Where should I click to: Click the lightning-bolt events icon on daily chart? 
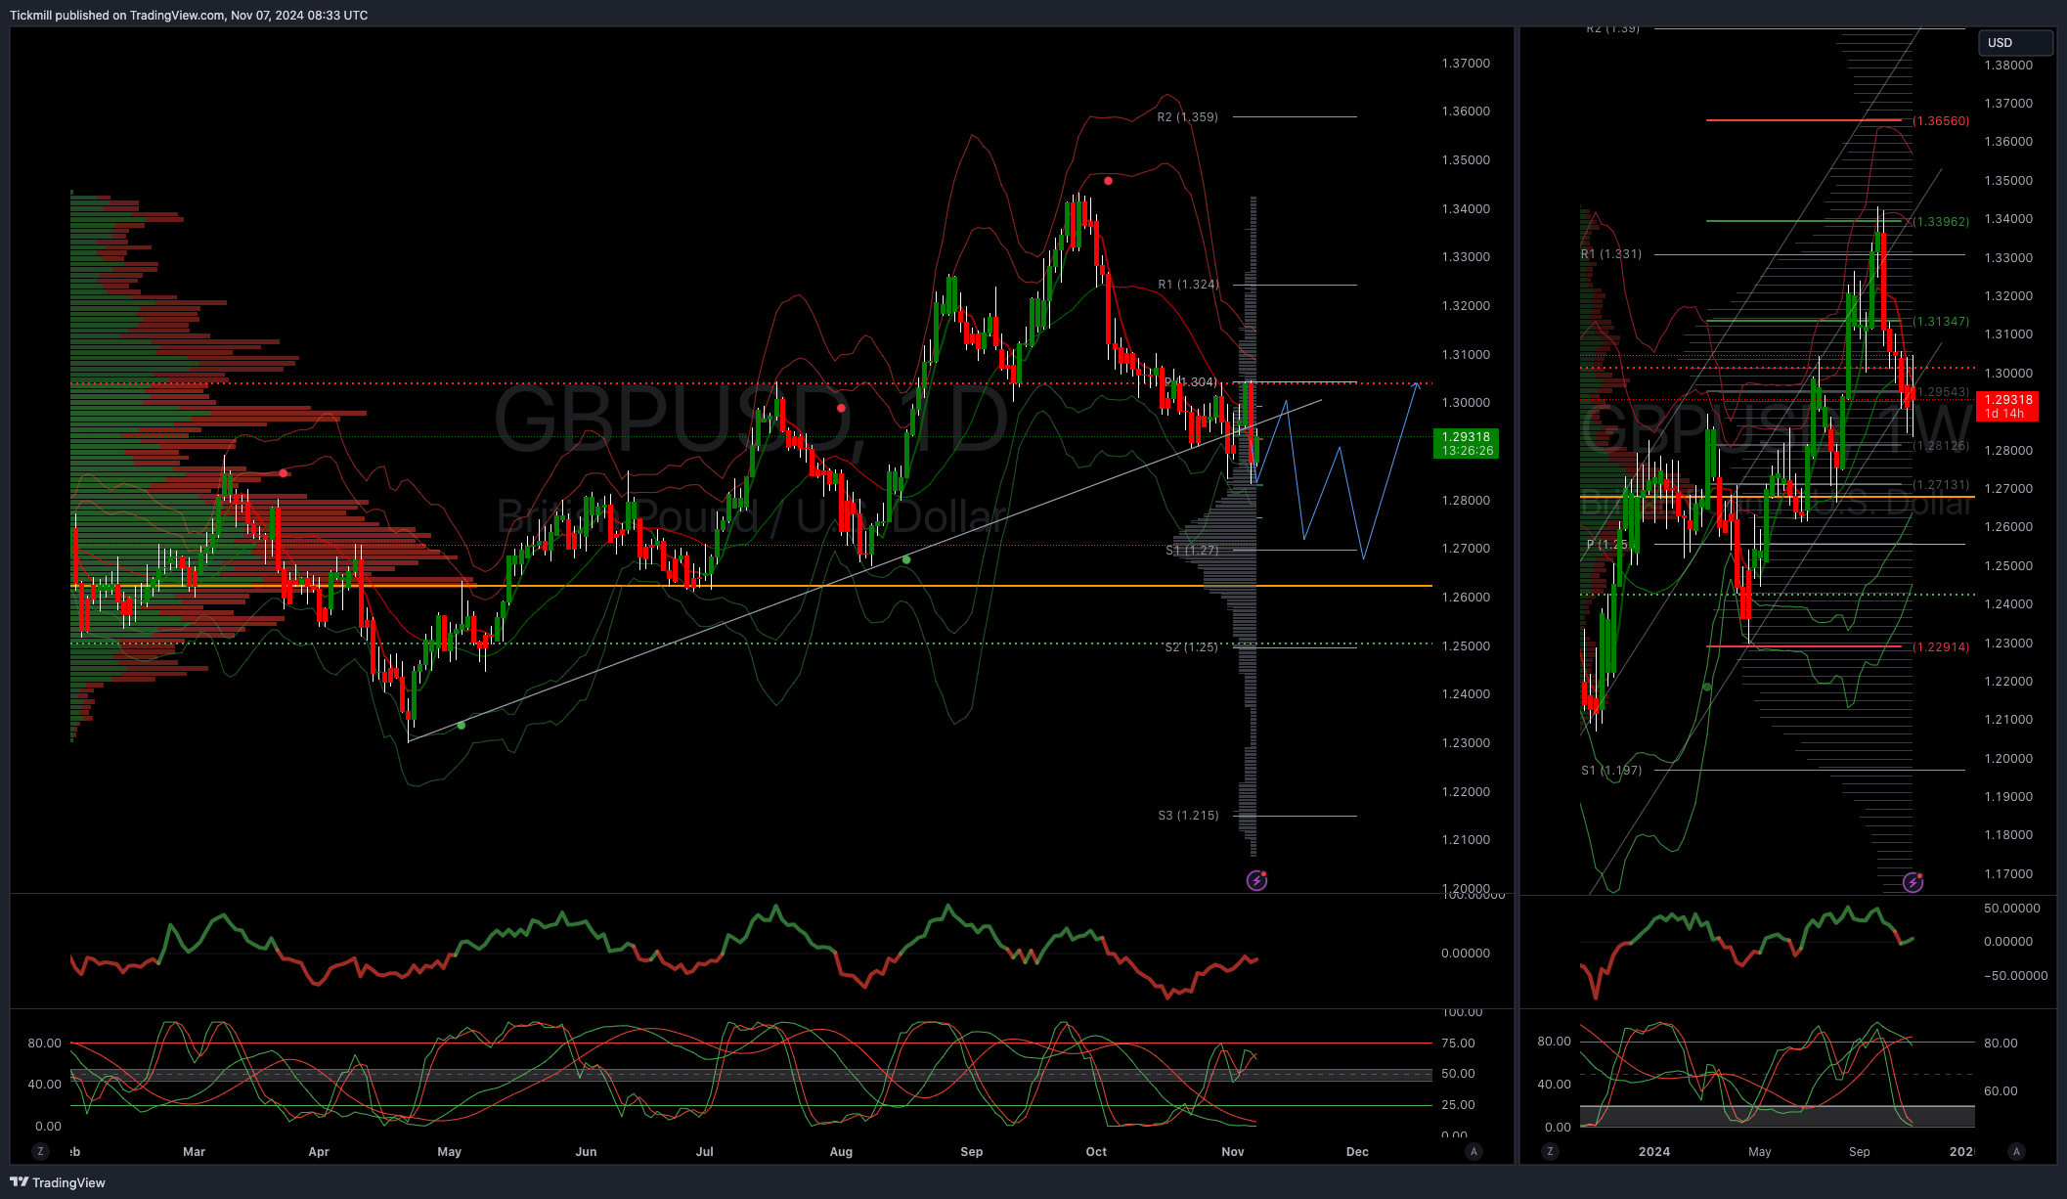click(x=1257, y=881)
